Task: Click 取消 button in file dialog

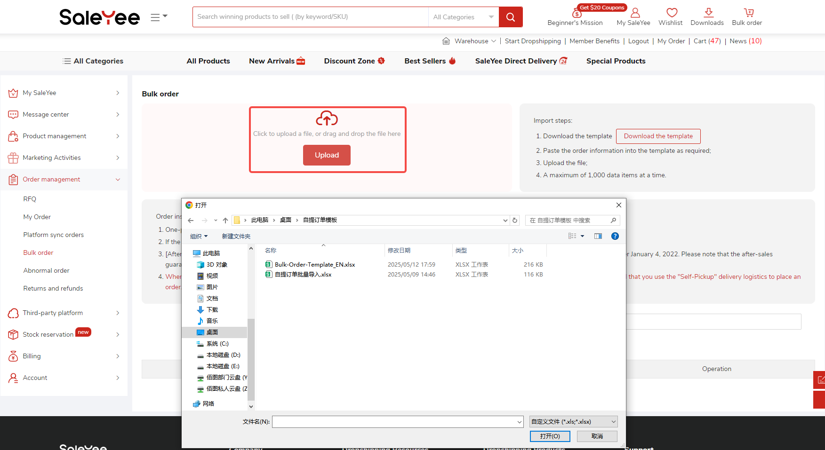Action: [597, 436]
